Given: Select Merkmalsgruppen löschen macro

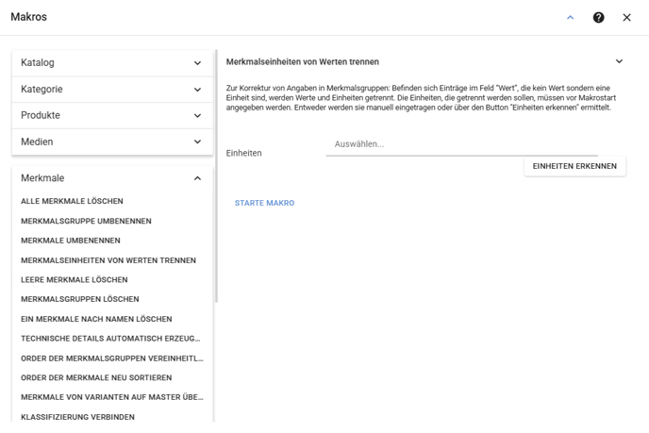Looking at the screenshot, I should 80,299.
